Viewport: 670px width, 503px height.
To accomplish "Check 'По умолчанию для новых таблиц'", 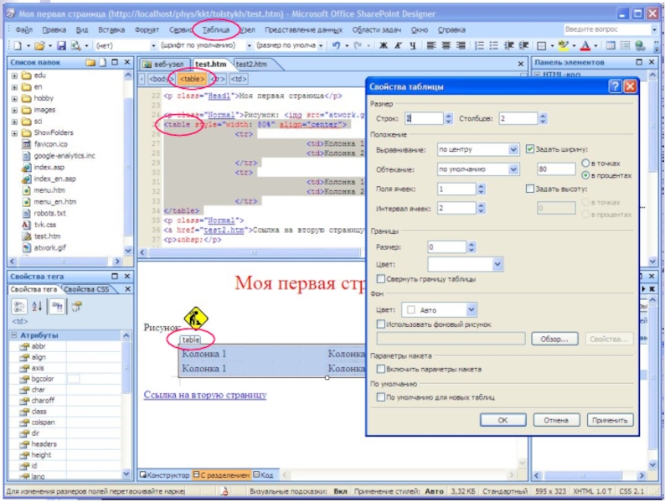I will (x=380, y=397).
